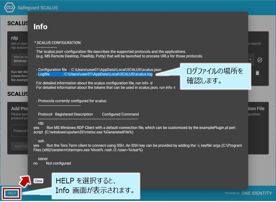The image size is (276, 202).
Task: Click the 'telnet' protocol entry in the table
Action: coord(43,159)
